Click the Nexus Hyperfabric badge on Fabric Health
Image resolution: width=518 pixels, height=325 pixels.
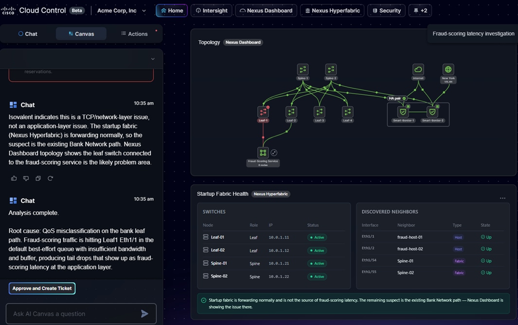pos(270,194)
